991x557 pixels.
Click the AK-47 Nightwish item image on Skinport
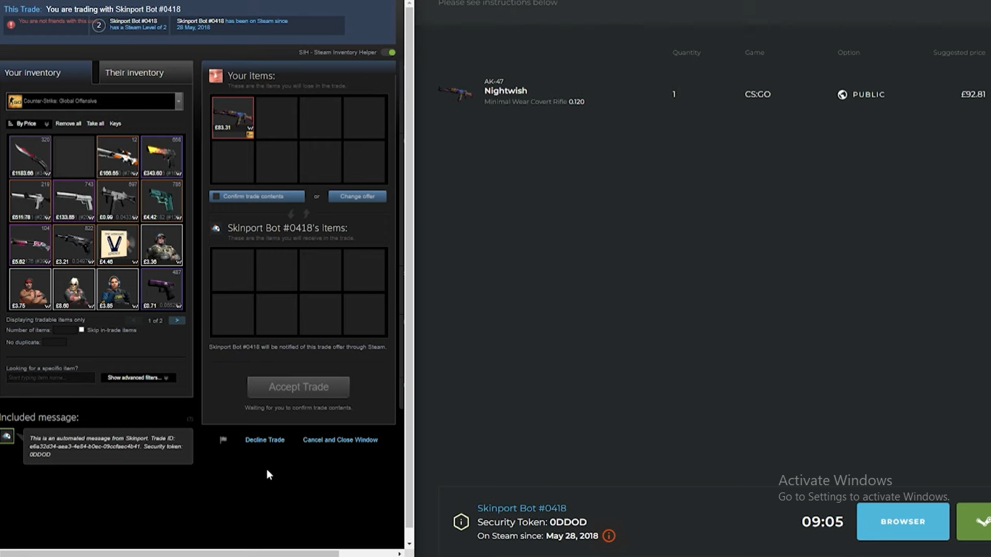click(x=456, y=93)
